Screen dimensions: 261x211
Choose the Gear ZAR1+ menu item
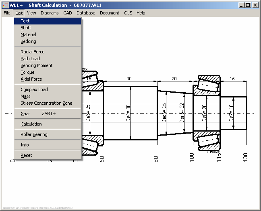[x=38, y=114]
